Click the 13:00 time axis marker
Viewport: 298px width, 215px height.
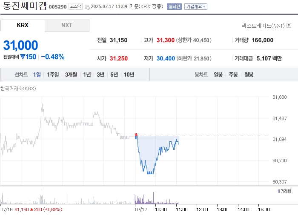pos(223,209)
